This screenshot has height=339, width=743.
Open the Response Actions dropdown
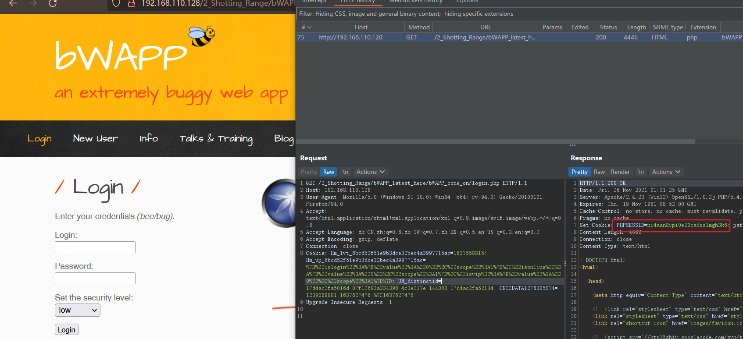pos(666,172)
